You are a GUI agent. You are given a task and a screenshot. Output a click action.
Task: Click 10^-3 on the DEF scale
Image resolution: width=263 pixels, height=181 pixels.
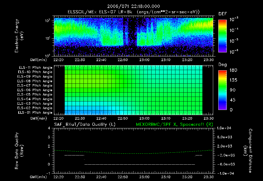234,19
